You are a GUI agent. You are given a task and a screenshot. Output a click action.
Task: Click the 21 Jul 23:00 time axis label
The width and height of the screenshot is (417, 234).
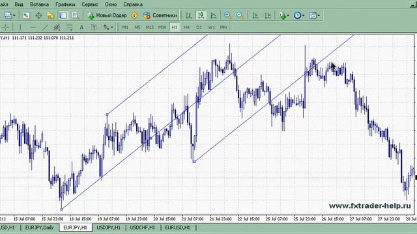[221, 219]
